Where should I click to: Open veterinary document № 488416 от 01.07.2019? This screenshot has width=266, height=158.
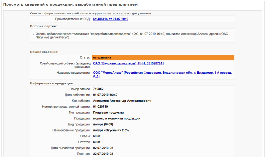[110, 19]
